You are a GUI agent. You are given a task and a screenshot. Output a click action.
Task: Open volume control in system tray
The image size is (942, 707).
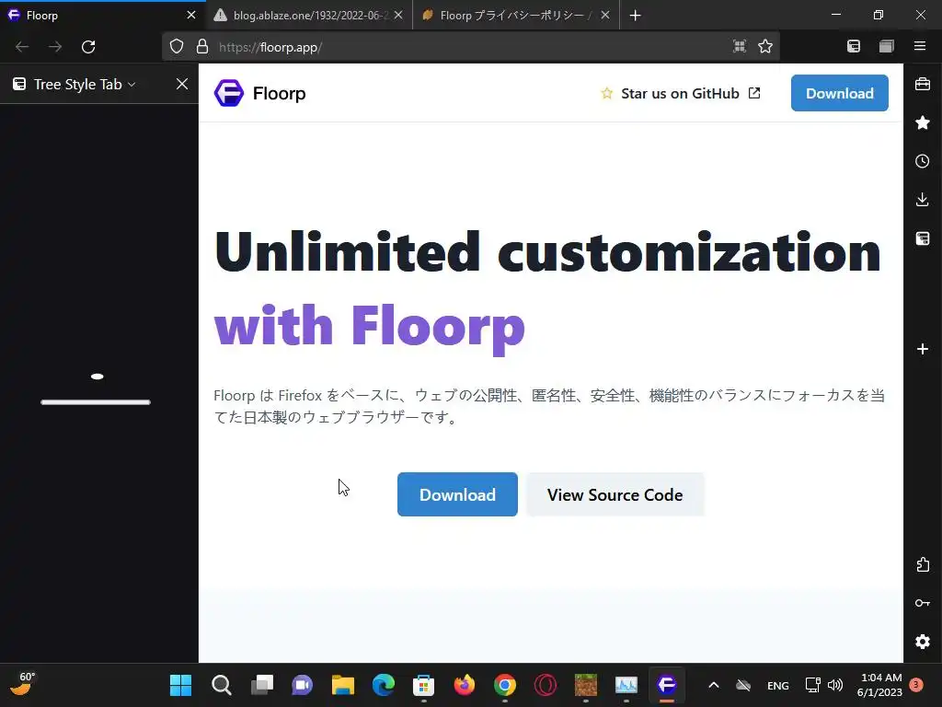pyautogui.click(x=835, y=685)
